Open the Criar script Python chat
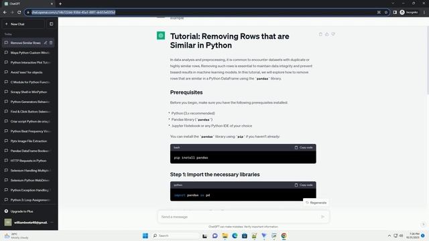The width and height of the screenshot is (429, 241). point(28,121)
